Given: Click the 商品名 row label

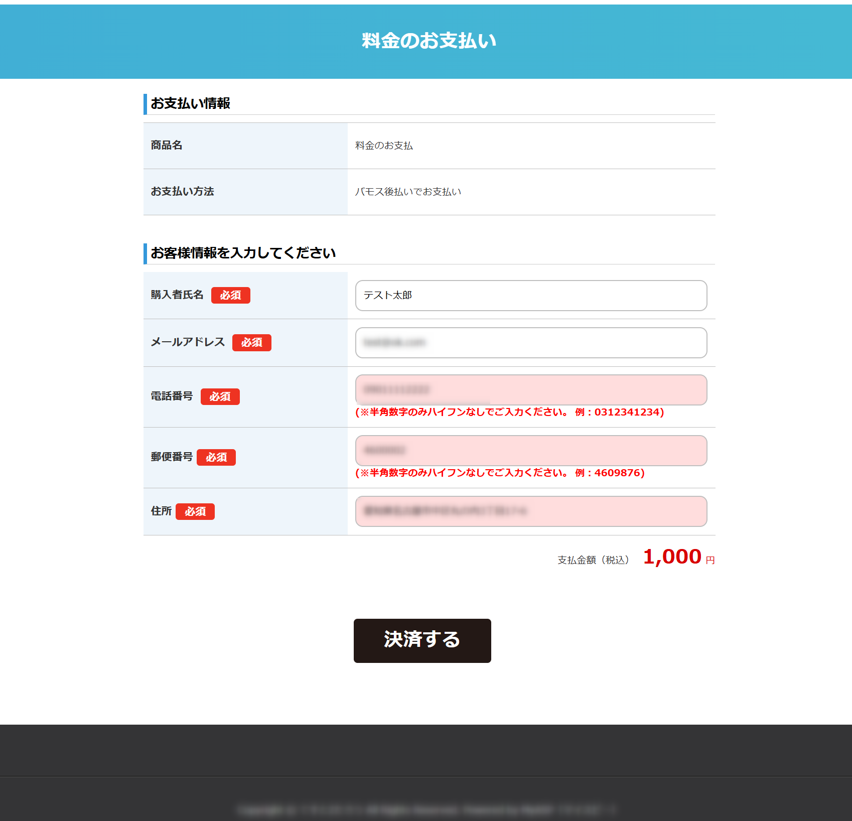Looking at the screenshot, I should [167, 146].
